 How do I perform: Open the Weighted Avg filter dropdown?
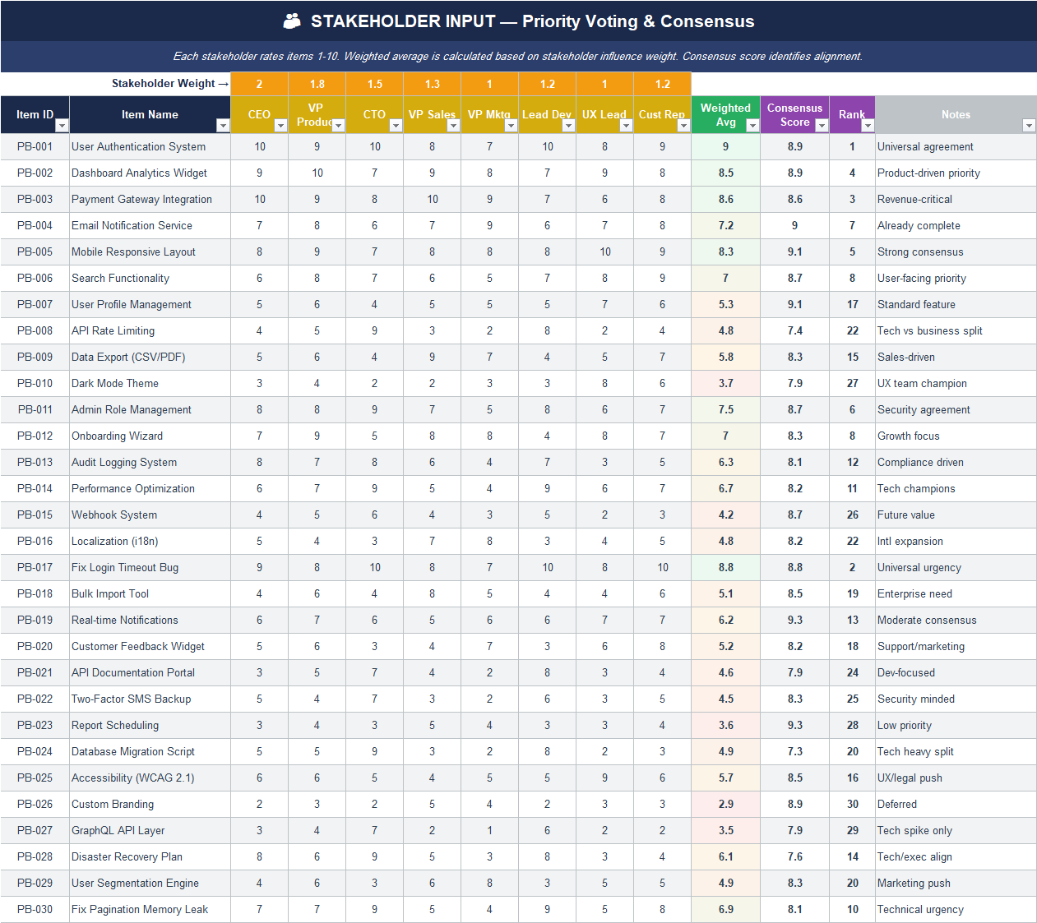click(752, 125)
